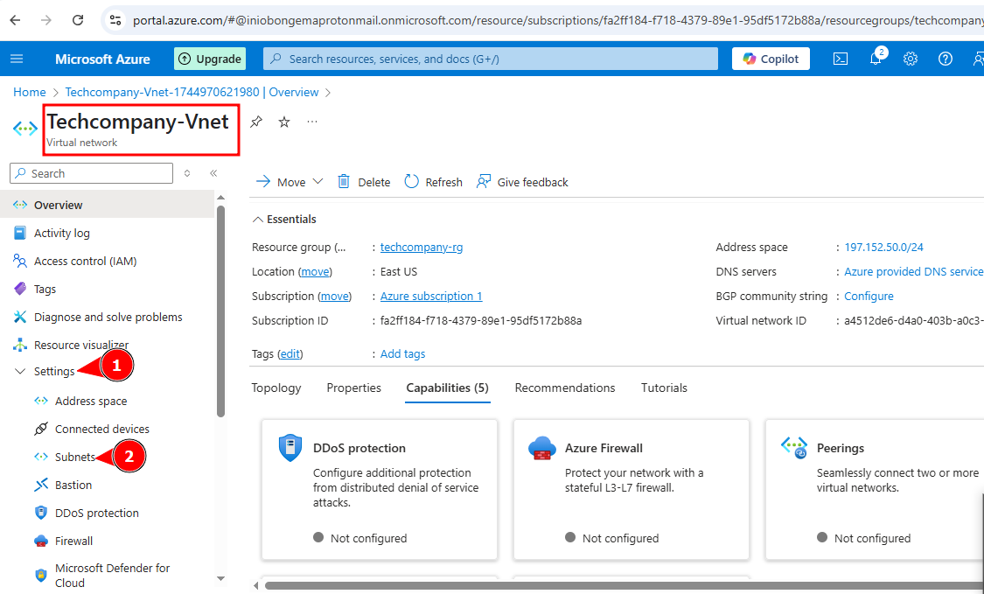Open portal settings gear
The width and height of the screenshot is (984, 594).
(x=910, y=59)
